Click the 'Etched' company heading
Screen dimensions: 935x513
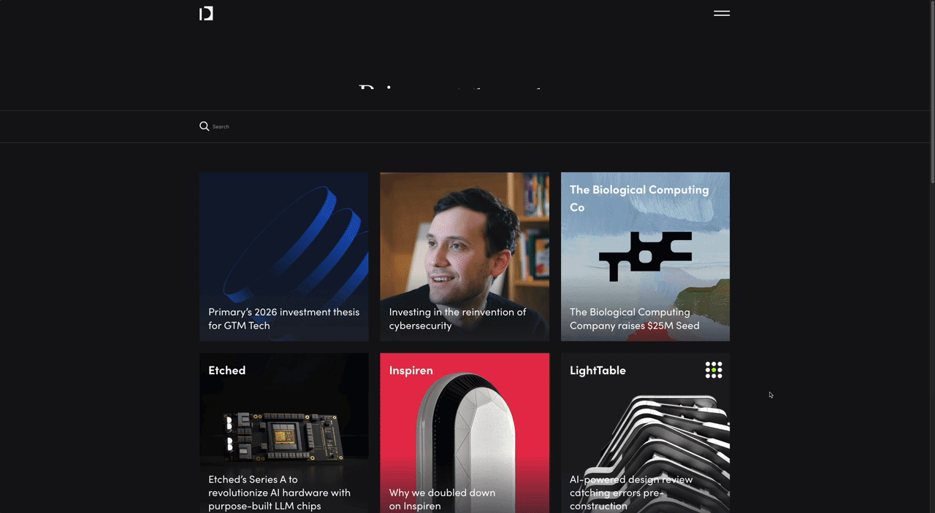point(226,370)
